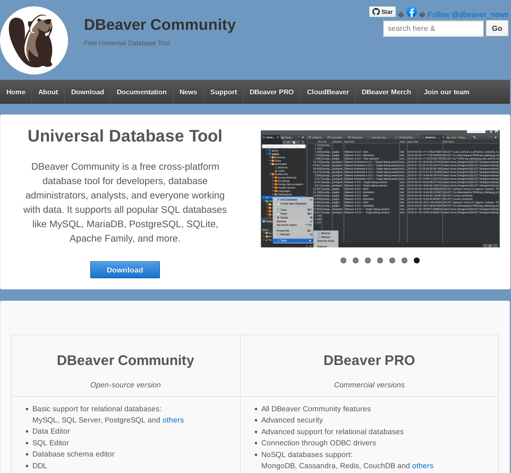The height and width of the screenshot is (473, 511).
Task: Click the DBeaver beaver logo
Action: click(x=34, y=40)
